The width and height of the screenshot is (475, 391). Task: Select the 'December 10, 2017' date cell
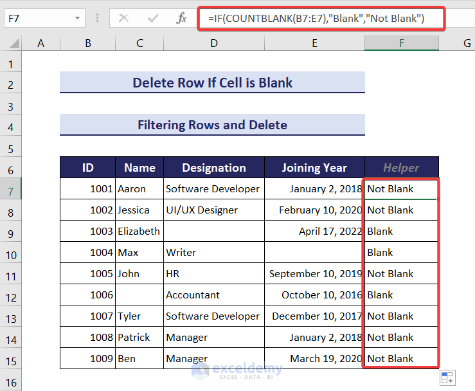(x=314, y=316)
